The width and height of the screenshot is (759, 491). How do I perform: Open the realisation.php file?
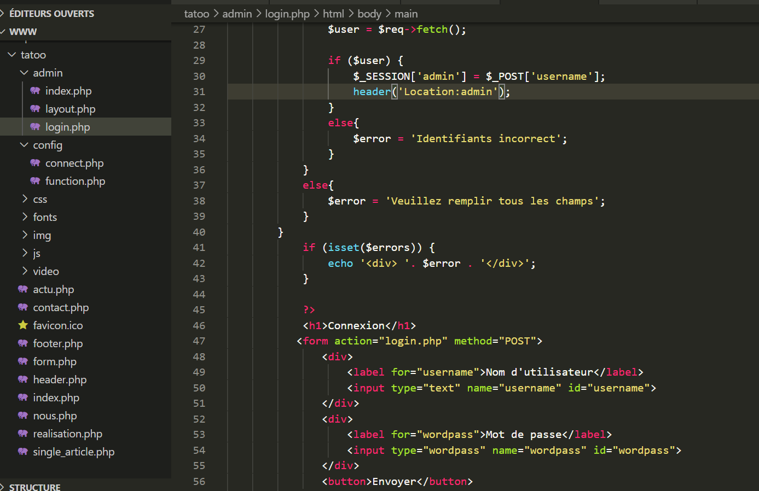[68, 434]
